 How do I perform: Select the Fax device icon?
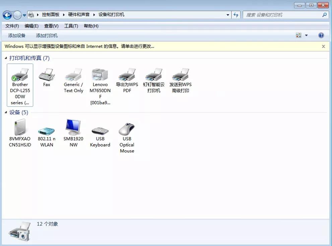[47, 75]
